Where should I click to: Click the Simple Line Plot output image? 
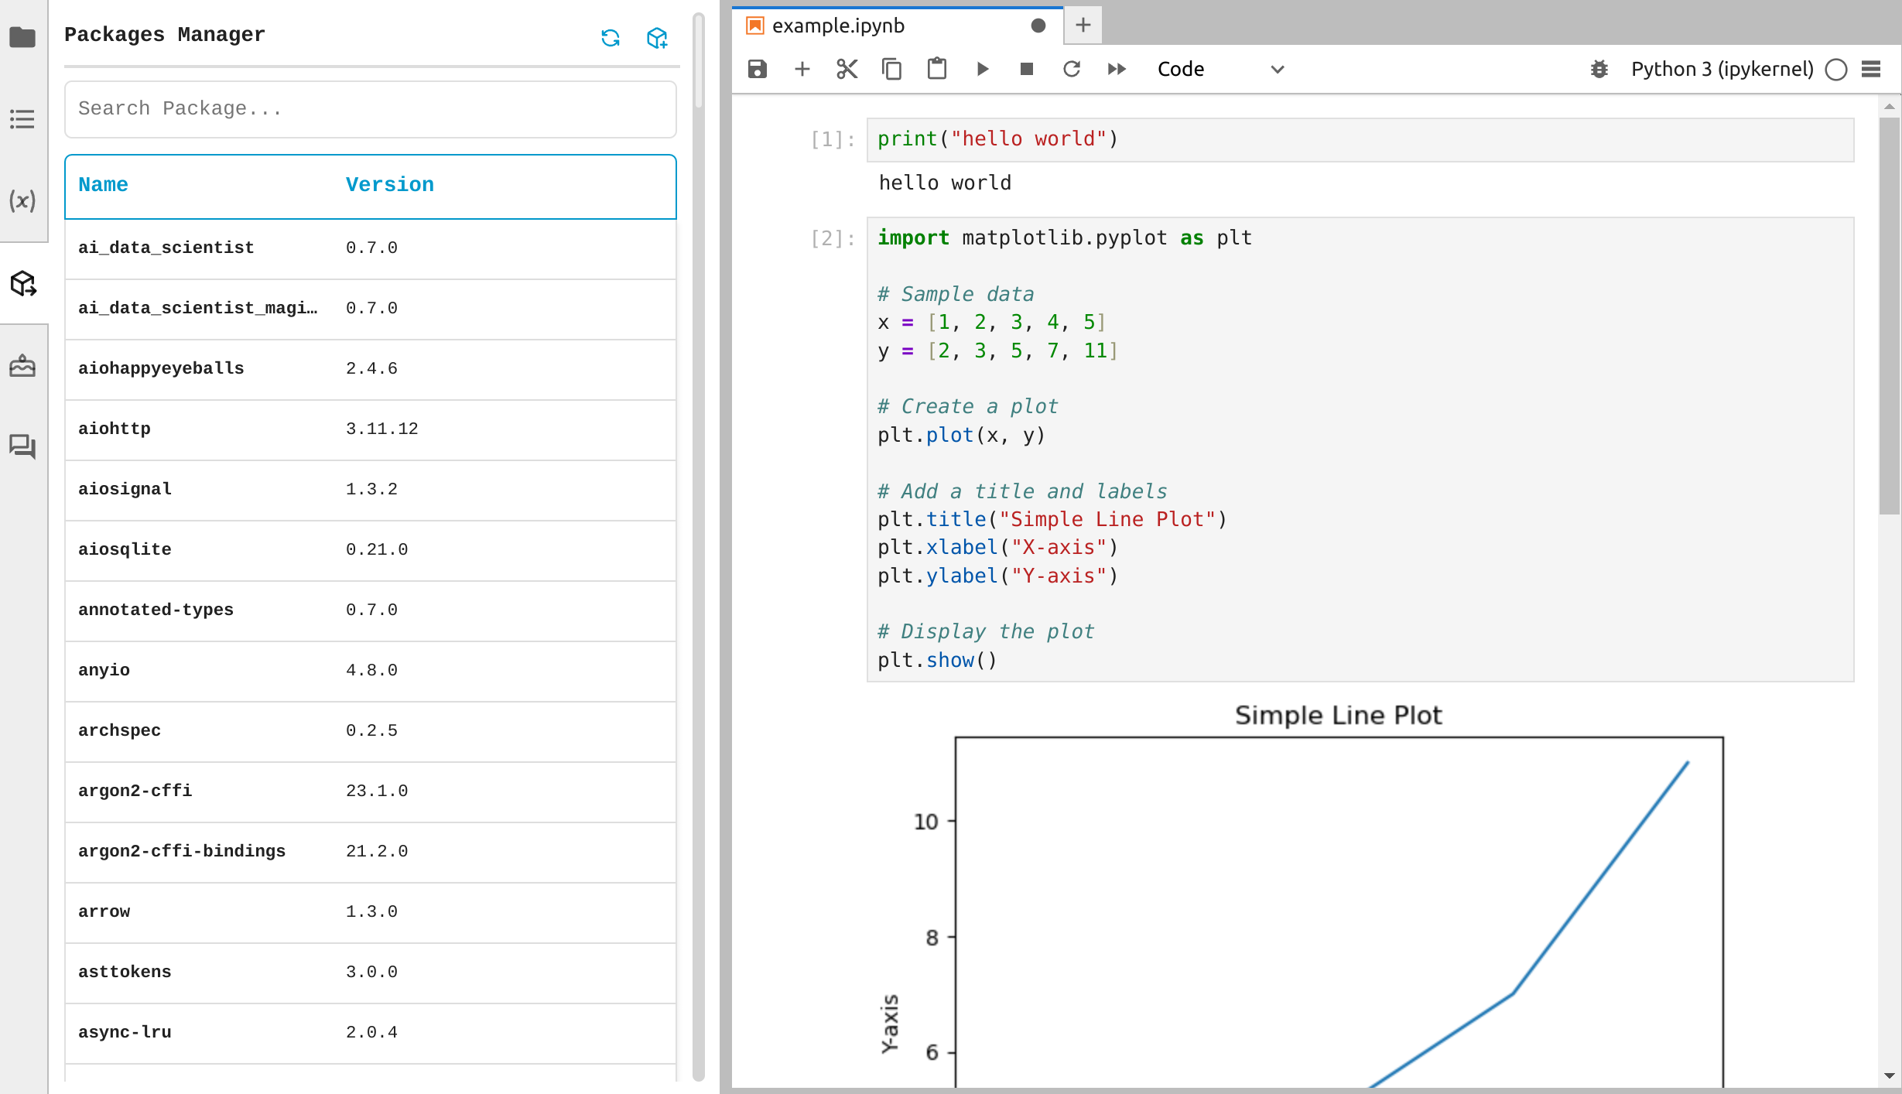(x=1300, y=894)
